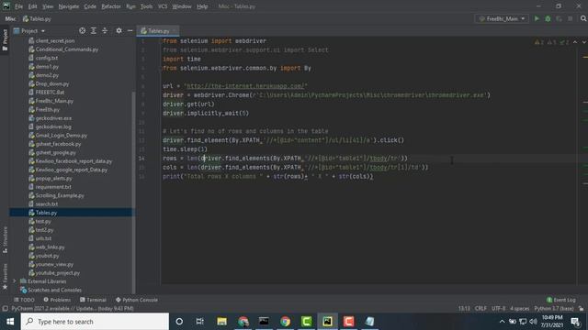
Task: Open file encoding UTF-8 selector
Action: pyautogui.click(x=498, y=309)
